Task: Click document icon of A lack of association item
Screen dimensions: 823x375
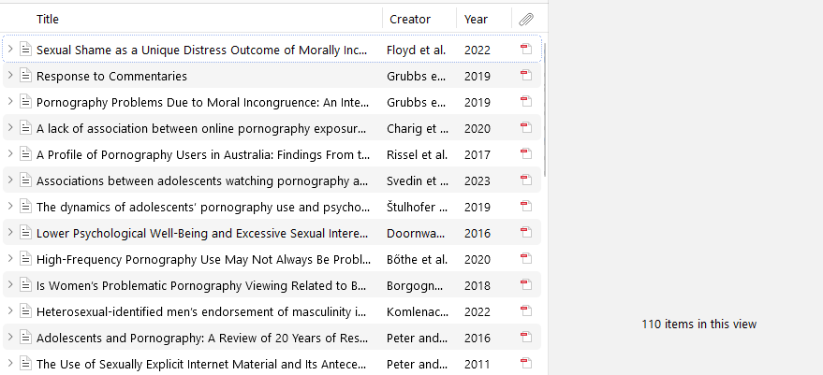Action: click(25, 127)
